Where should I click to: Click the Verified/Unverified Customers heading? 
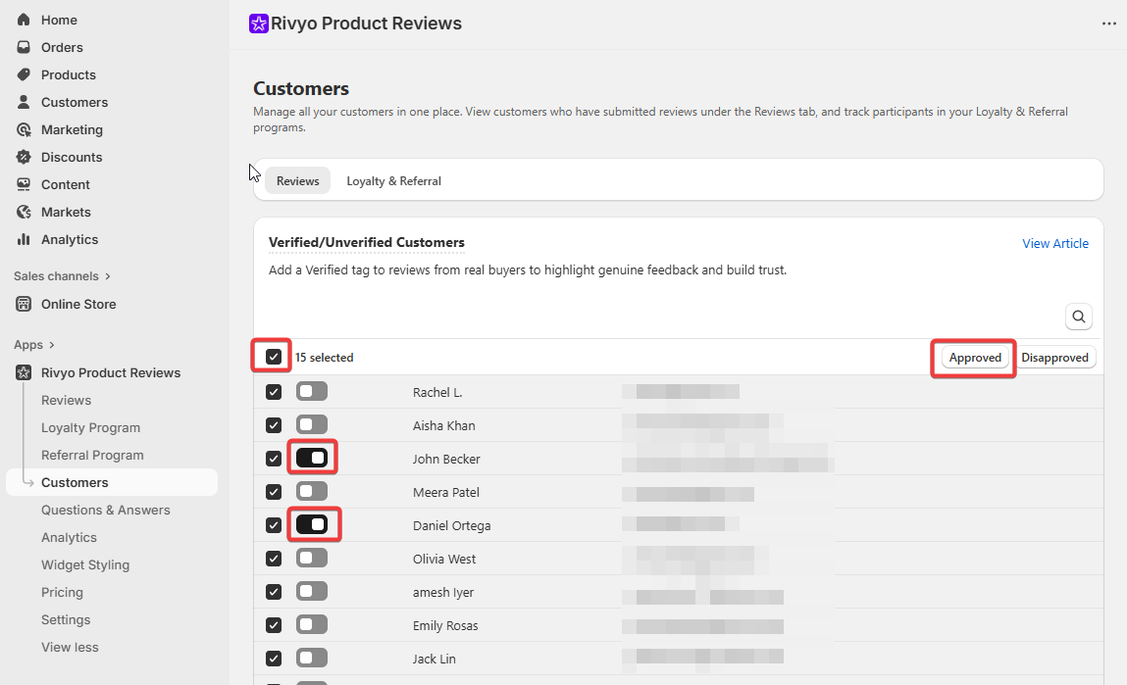367,243
